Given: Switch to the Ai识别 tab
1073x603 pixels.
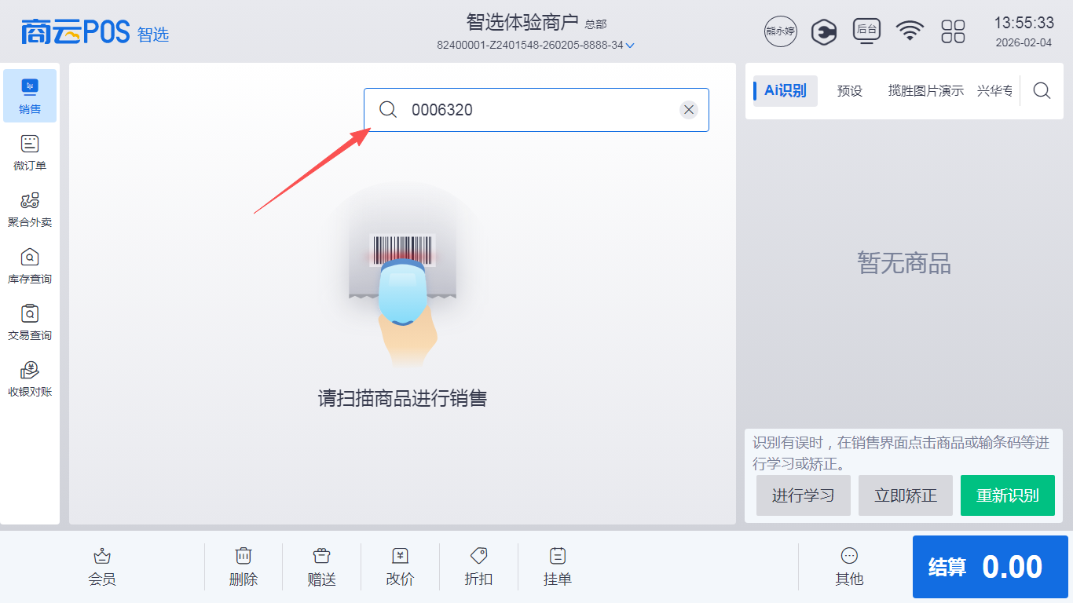Looking at the screenshot, I should 785,91.
